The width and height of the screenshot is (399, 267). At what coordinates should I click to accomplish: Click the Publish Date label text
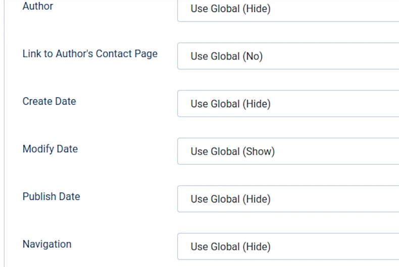(51, 196)
